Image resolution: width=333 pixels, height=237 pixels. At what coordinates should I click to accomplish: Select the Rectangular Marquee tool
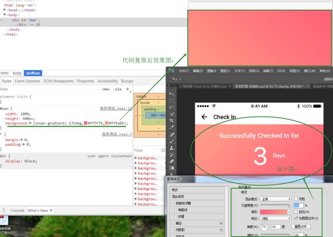point(172,101)
